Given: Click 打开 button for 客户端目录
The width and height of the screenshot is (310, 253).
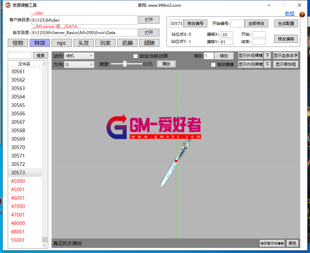Looking at the screenshot, I should [x=149, y=20].
